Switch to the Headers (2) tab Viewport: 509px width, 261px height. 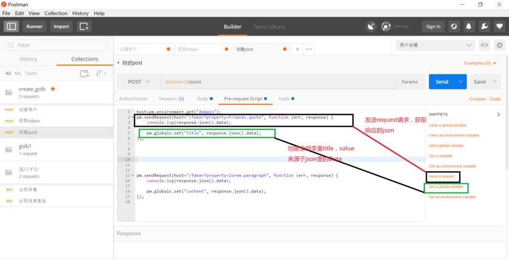tap(171, 98)
